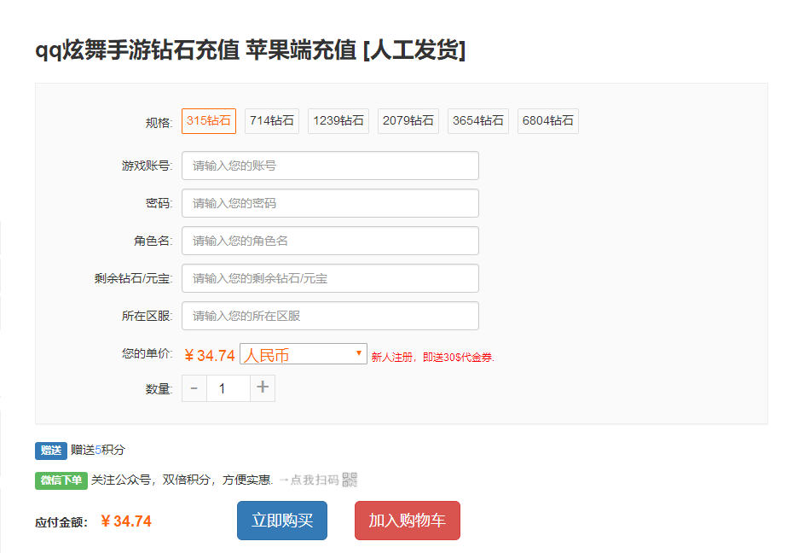This screenshot has height=553, width=804.
Task: Click into the 密码 password field
Action: click(330, 203)
